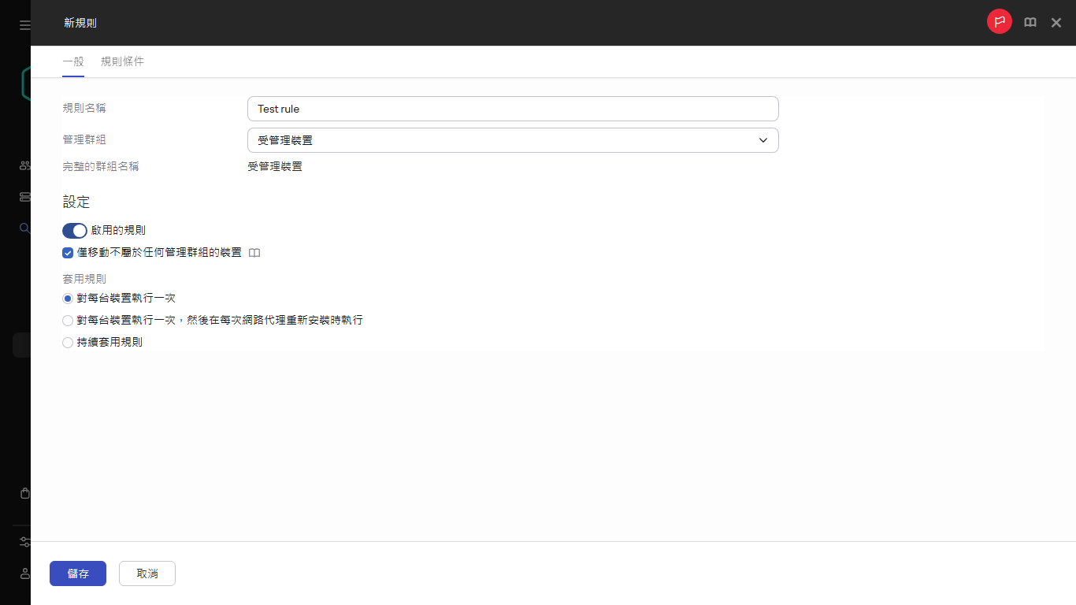Click the help icon beside the move-devices checkbox
Screen dimensions: 1076x605
click(254, 253)
